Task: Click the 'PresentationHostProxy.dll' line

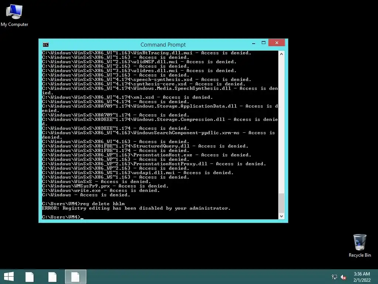Action: 154,164
